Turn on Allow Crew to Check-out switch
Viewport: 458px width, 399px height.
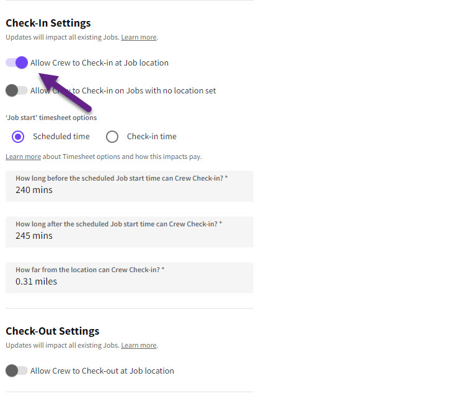[17, 371]
